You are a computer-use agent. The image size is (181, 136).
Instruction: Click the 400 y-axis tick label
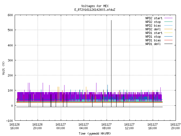(x=10, y=45)
